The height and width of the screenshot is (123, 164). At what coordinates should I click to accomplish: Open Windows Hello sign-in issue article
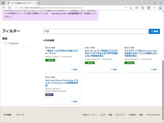tap(141, 53)
